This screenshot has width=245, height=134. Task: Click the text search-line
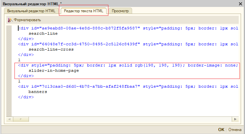point(43,33)
